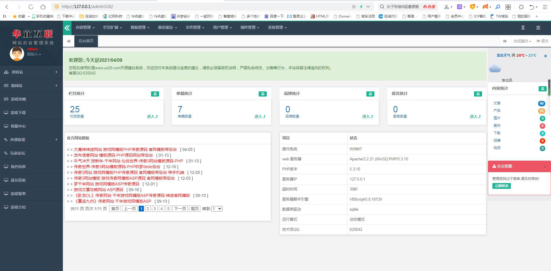
Task: Click the green badge on 栏目统计
Action: tap(155, 94)
